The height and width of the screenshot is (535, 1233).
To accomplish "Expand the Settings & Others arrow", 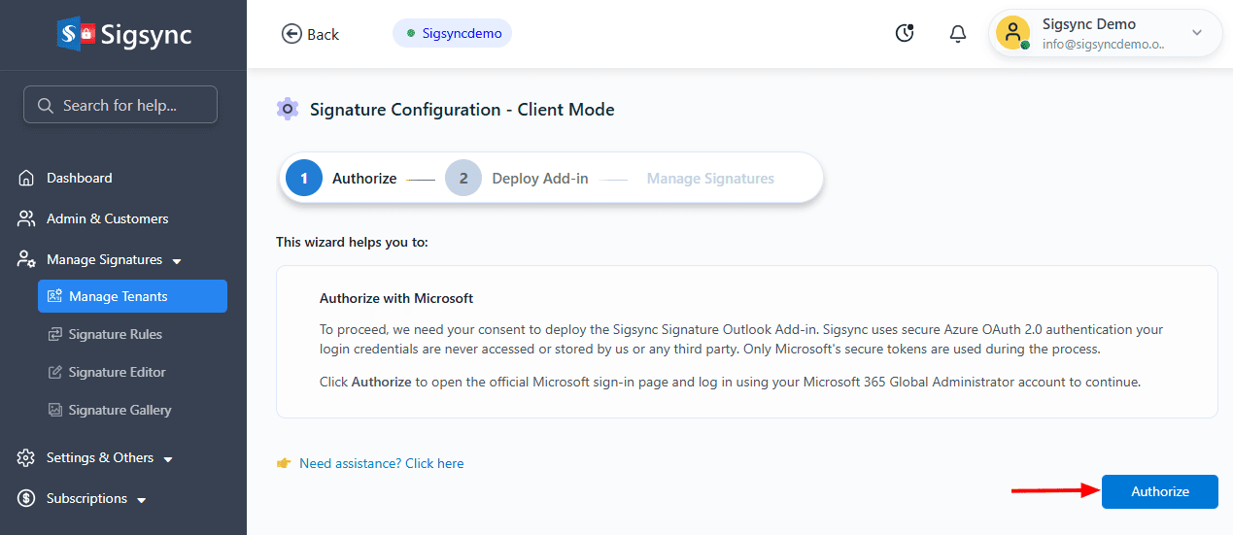I will point(167,459).
